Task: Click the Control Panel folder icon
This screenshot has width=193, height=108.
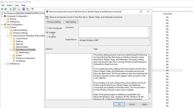Action: tap(14, 38)
